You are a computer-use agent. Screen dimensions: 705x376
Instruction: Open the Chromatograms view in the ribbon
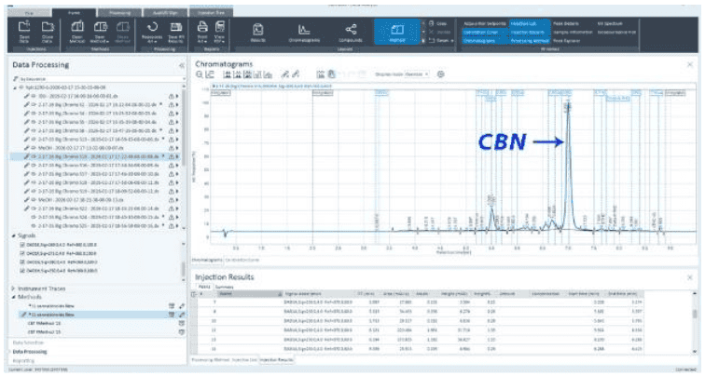click(303, 34)
